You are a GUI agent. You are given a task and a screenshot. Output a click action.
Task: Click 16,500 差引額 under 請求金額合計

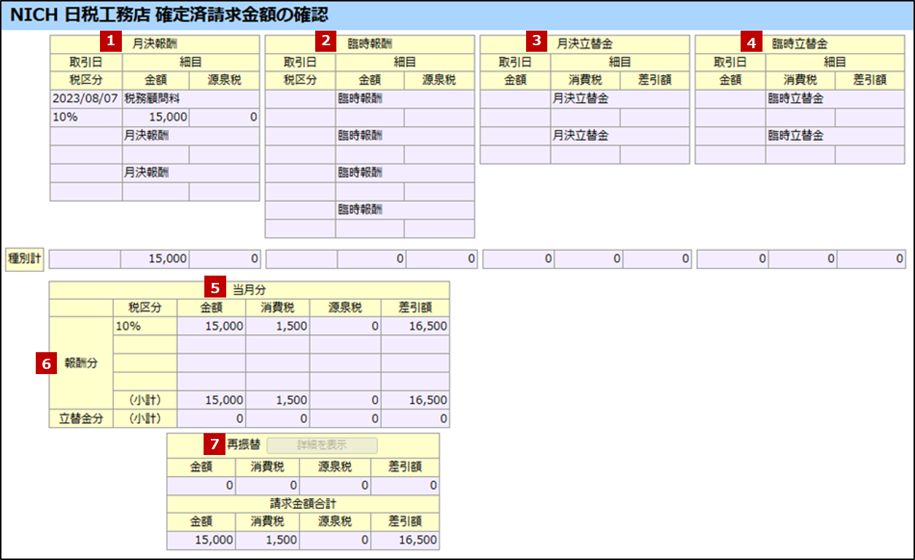pyautogui.click(x=405, y=540)
